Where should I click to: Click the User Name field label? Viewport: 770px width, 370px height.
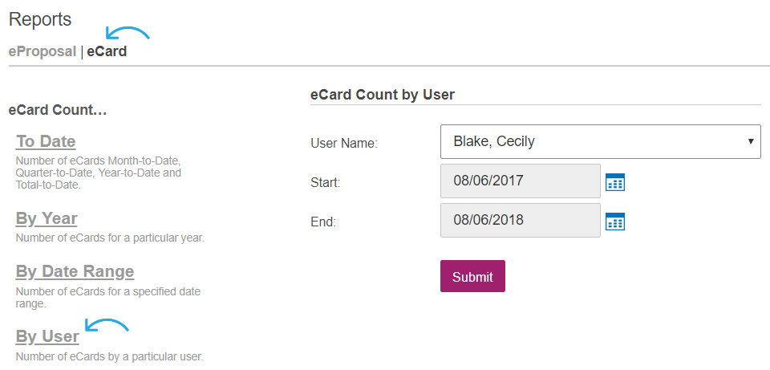(344, 144)
